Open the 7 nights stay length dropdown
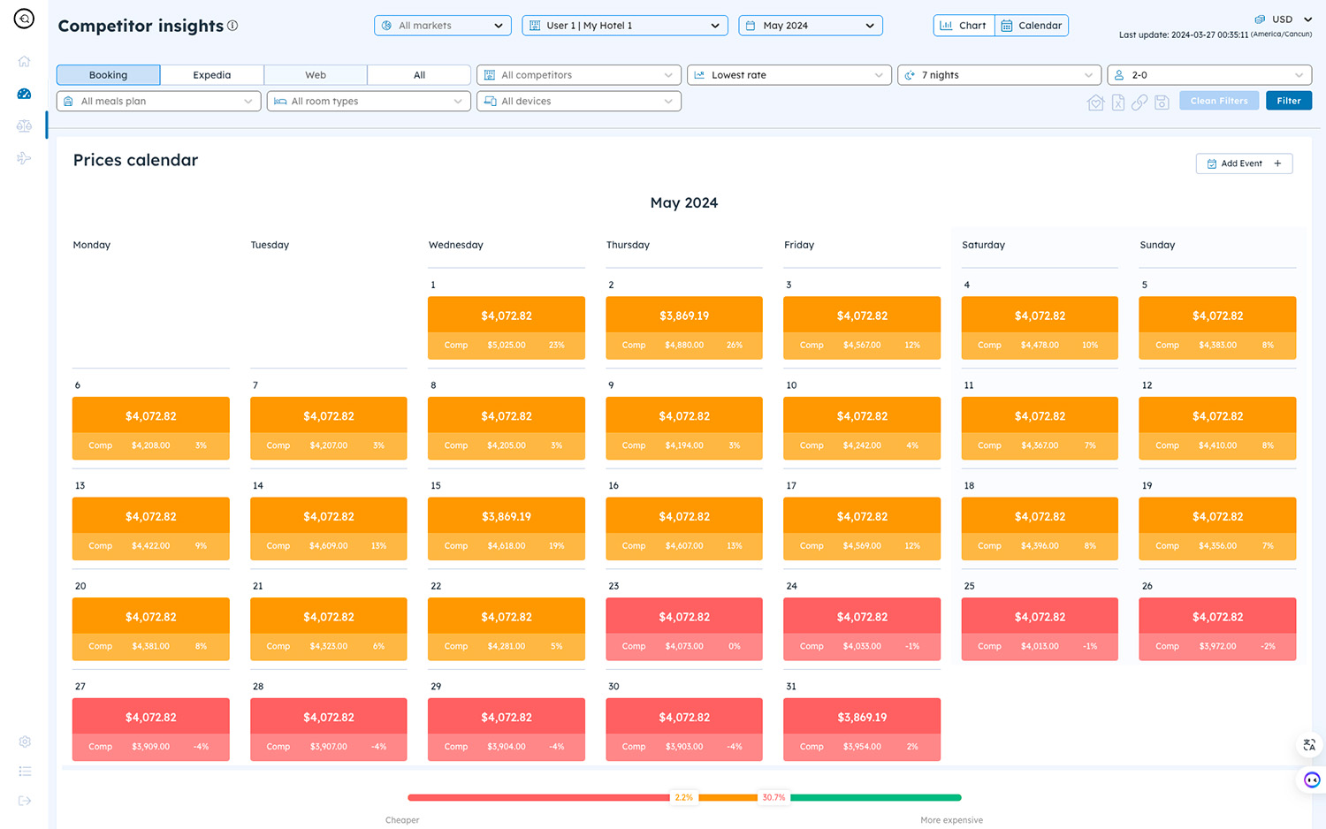Screen dimensions: 1326x829 998,75
